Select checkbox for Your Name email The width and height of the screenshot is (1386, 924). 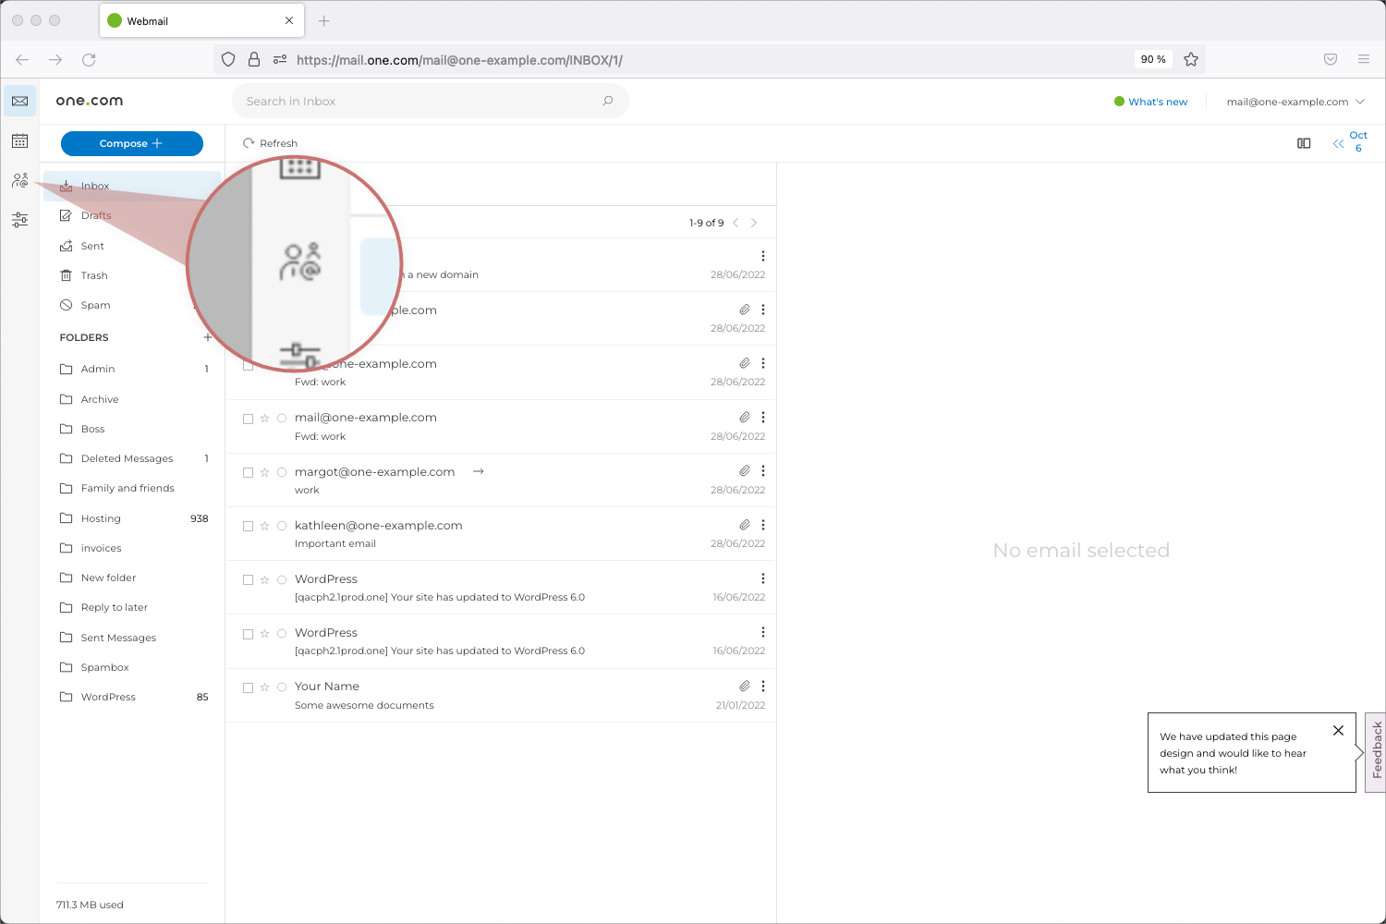click(x=248, y=687)
